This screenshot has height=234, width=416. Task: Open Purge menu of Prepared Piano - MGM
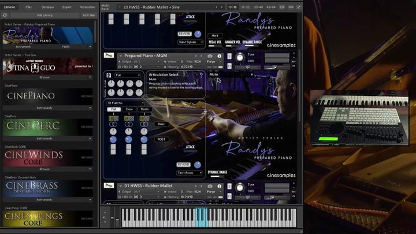coord(214,62)
